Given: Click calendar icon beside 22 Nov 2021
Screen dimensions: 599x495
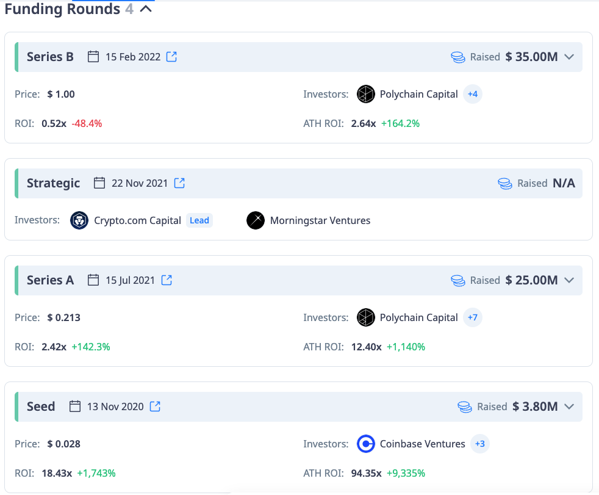Looking at the screenshot, I should [99, 183].
